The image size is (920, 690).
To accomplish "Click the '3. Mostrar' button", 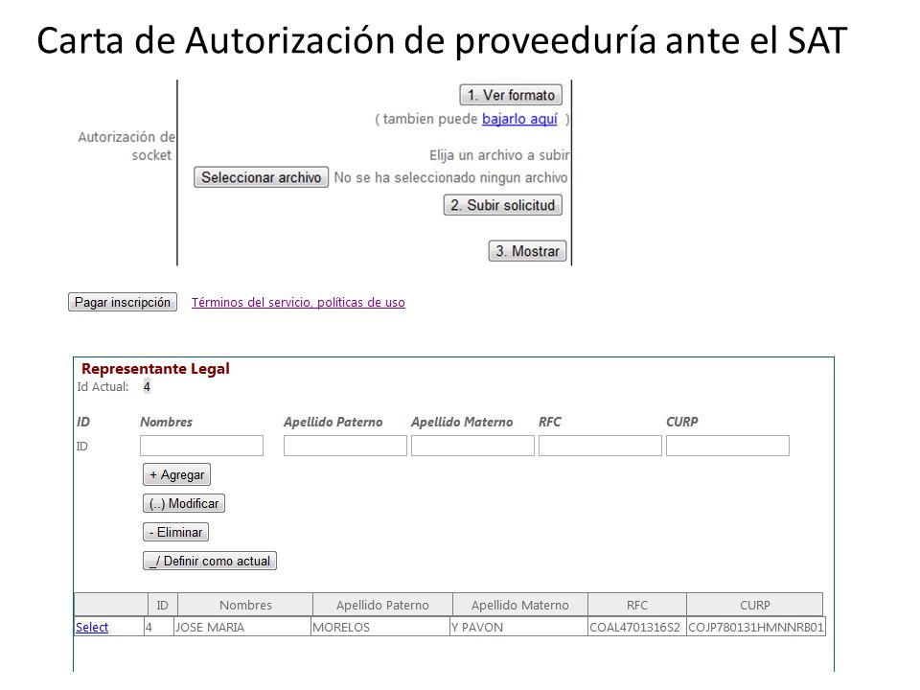I will point(527,251).
